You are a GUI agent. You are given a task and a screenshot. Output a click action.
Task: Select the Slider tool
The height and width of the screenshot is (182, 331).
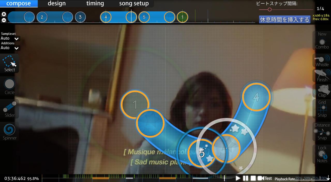[10, 109]
